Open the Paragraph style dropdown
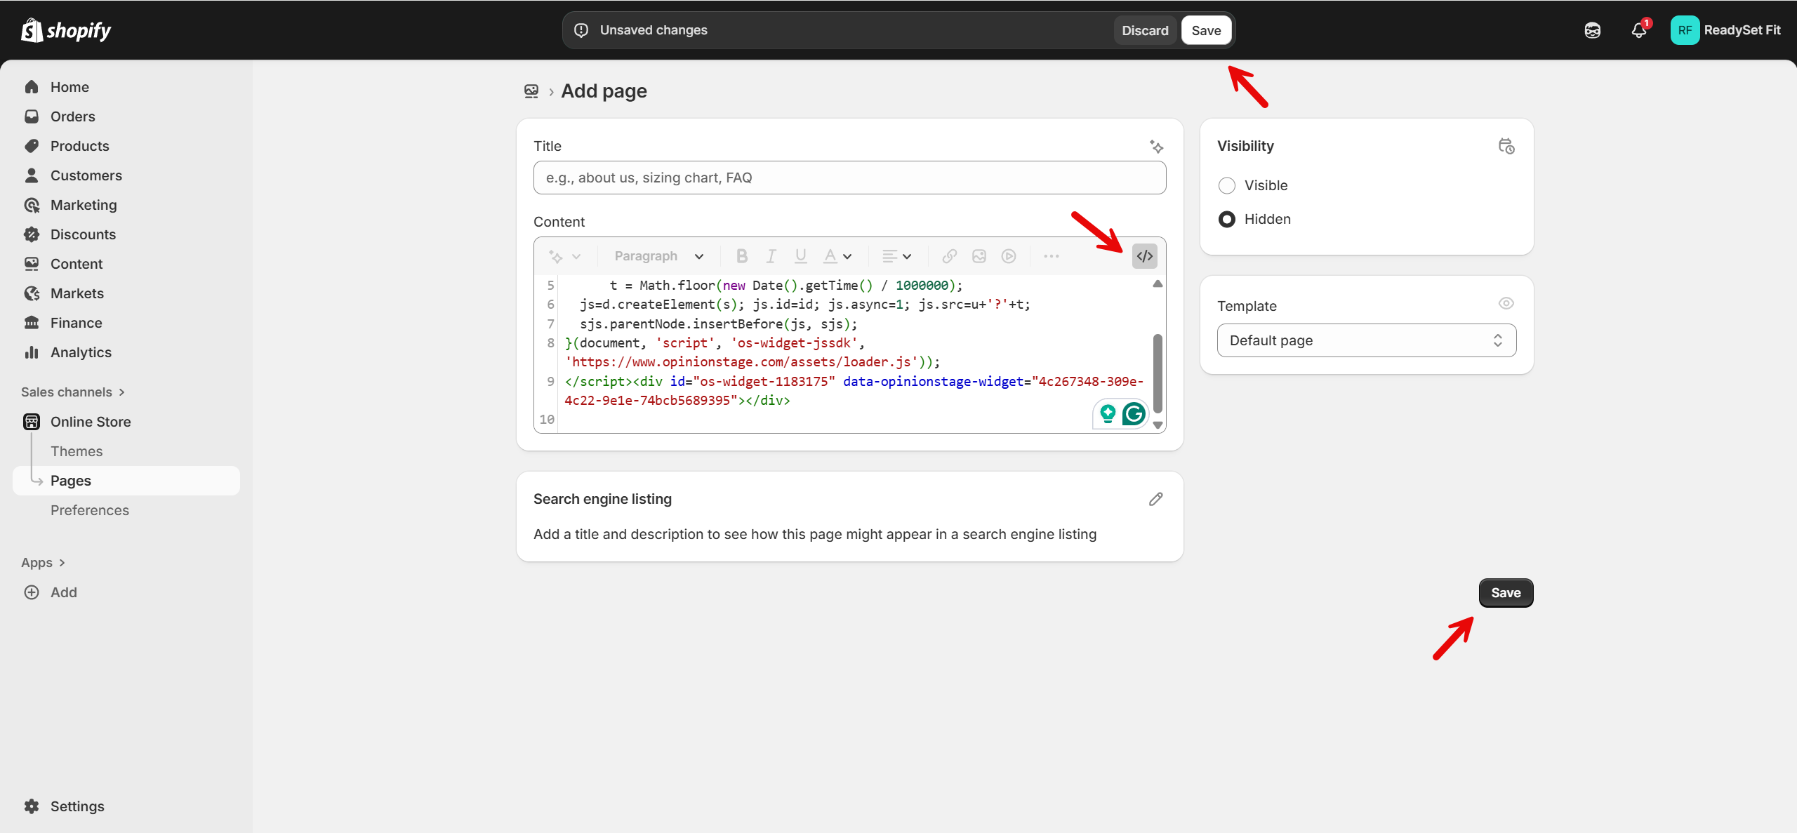Viewport: 1797px width, 833px height. click(x=656, y=255)
